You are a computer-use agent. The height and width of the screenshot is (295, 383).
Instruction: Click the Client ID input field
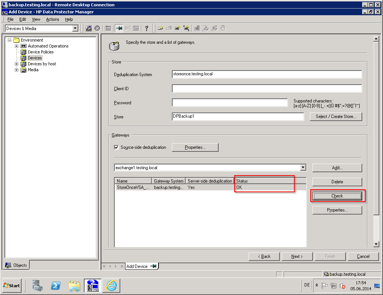pos(267,88)
